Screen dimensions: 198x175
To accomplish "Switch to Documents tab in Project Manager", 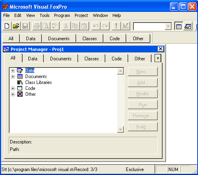I will pos(61,59).
